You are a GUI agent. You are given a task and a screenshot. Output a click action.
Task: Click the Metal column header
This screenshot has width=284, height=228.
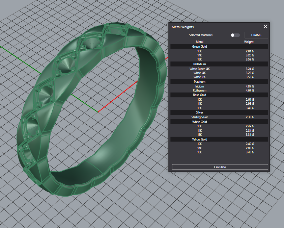[199, 42]
